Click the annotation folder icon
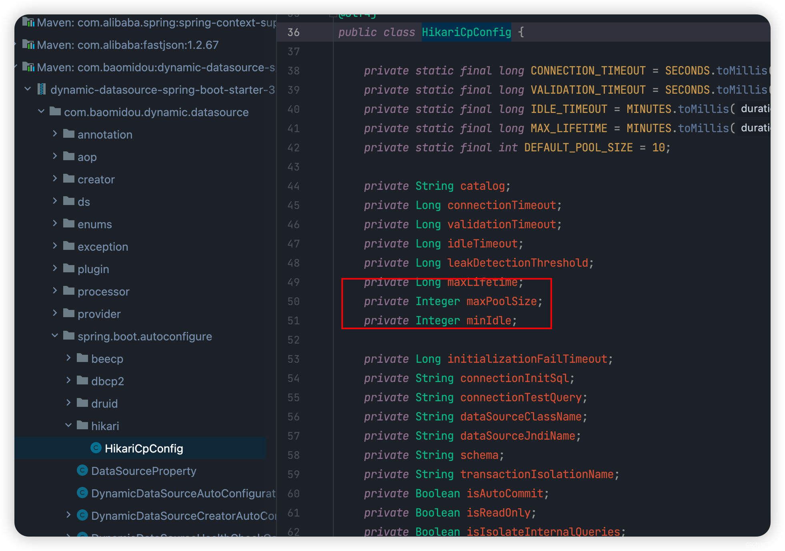This screenshot has height=551, width=785. pyautogui.click(x=69, y=134)
